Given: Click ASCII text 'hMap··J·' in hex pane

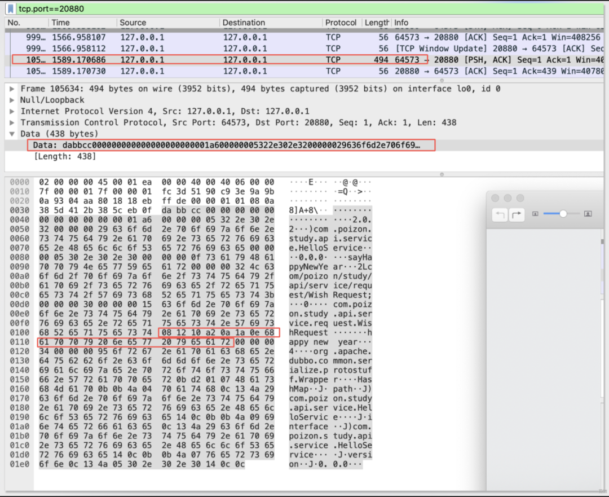Looking at the screenshot, I should (x=308, y=389).
